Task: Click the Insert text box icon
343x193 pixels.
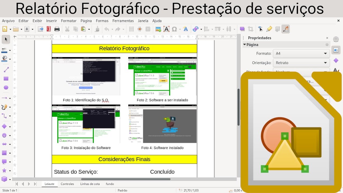Action: tap(166, 29)
